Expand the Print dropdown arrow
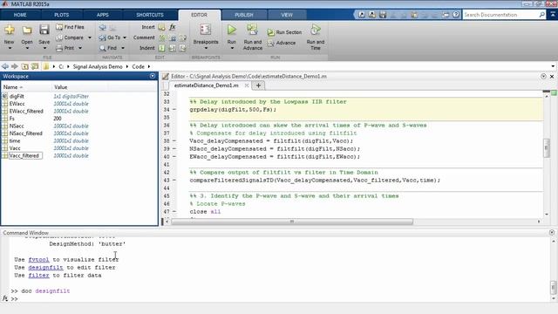The height and width of the screenshot is (314, 558). tap(80, 48)
